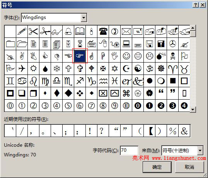Insert the recent ampersand symbol
The height and width of the screenshot is (178, 208).
tap(184, 131)
